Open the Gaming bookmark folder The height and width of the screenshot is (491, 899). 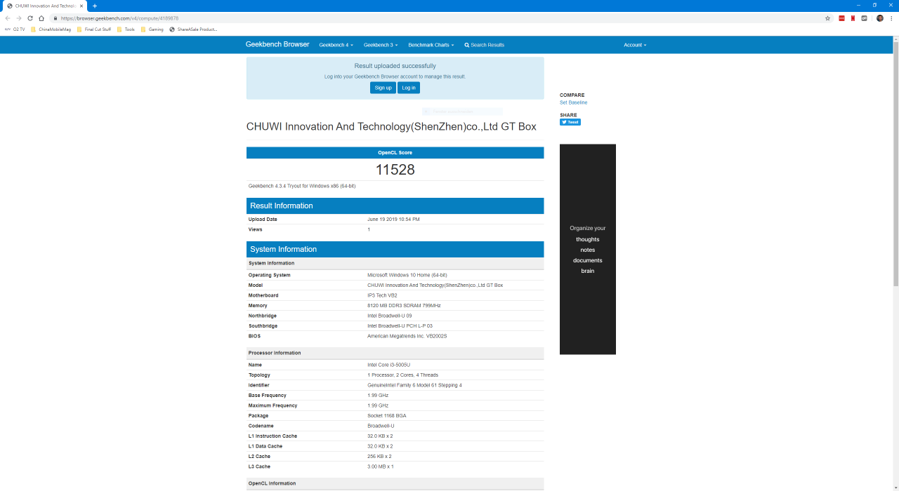coord(152,29)
